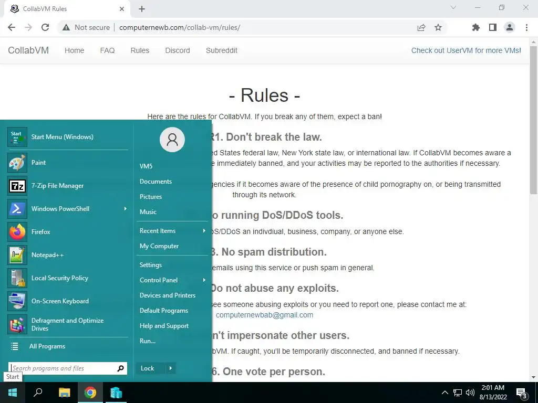Open 7-Zip File Manager icon
The width and height of the screenshot is (538, 403).
17,186
